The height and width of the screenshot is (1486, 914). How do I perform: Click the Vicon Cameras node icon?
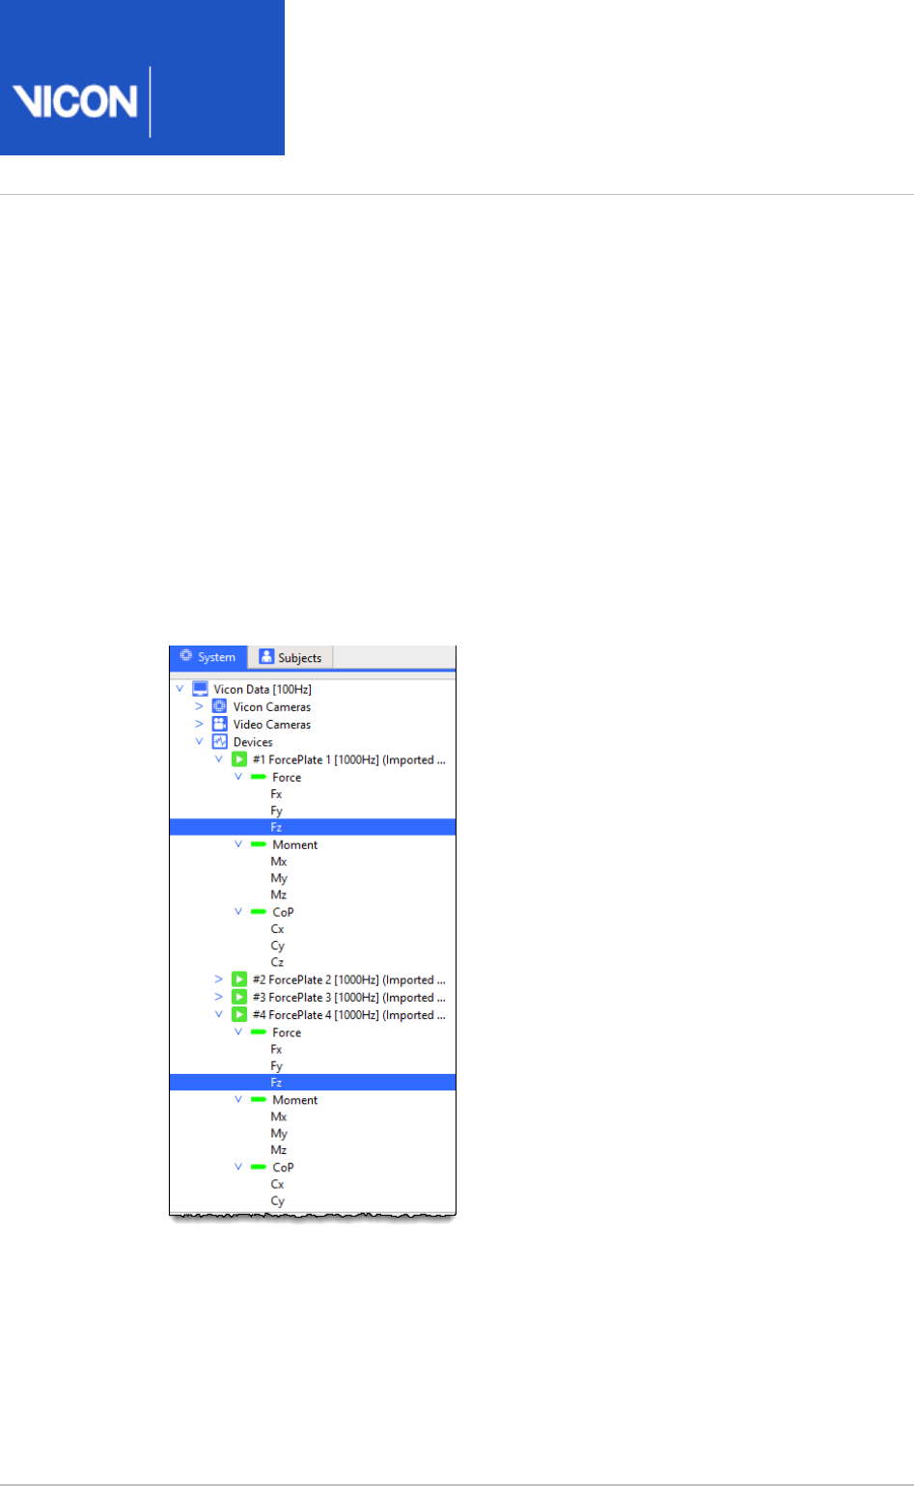point(220,706)
